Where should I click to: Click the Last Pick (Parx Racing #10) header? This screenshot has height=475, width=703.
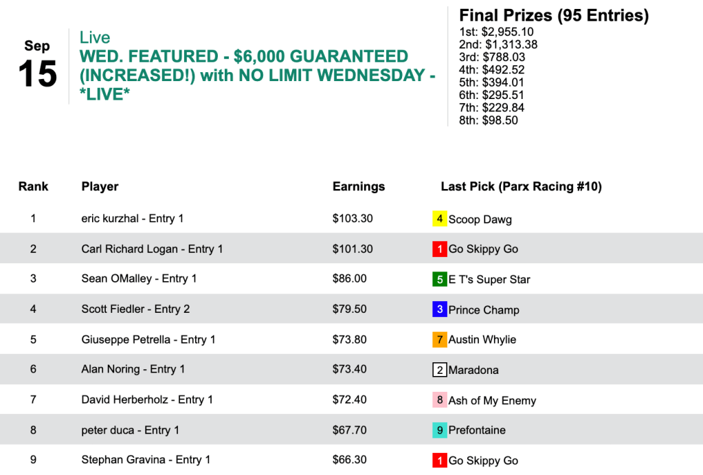click(x=521, y=186)
